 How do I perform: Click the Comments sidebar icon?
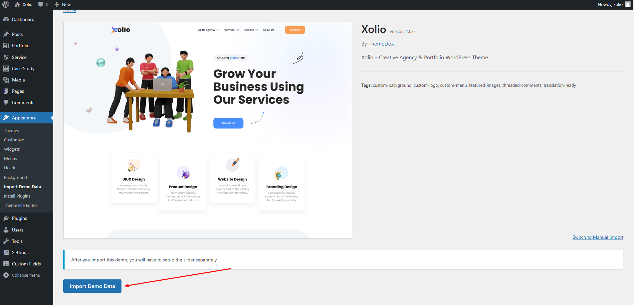6,102
